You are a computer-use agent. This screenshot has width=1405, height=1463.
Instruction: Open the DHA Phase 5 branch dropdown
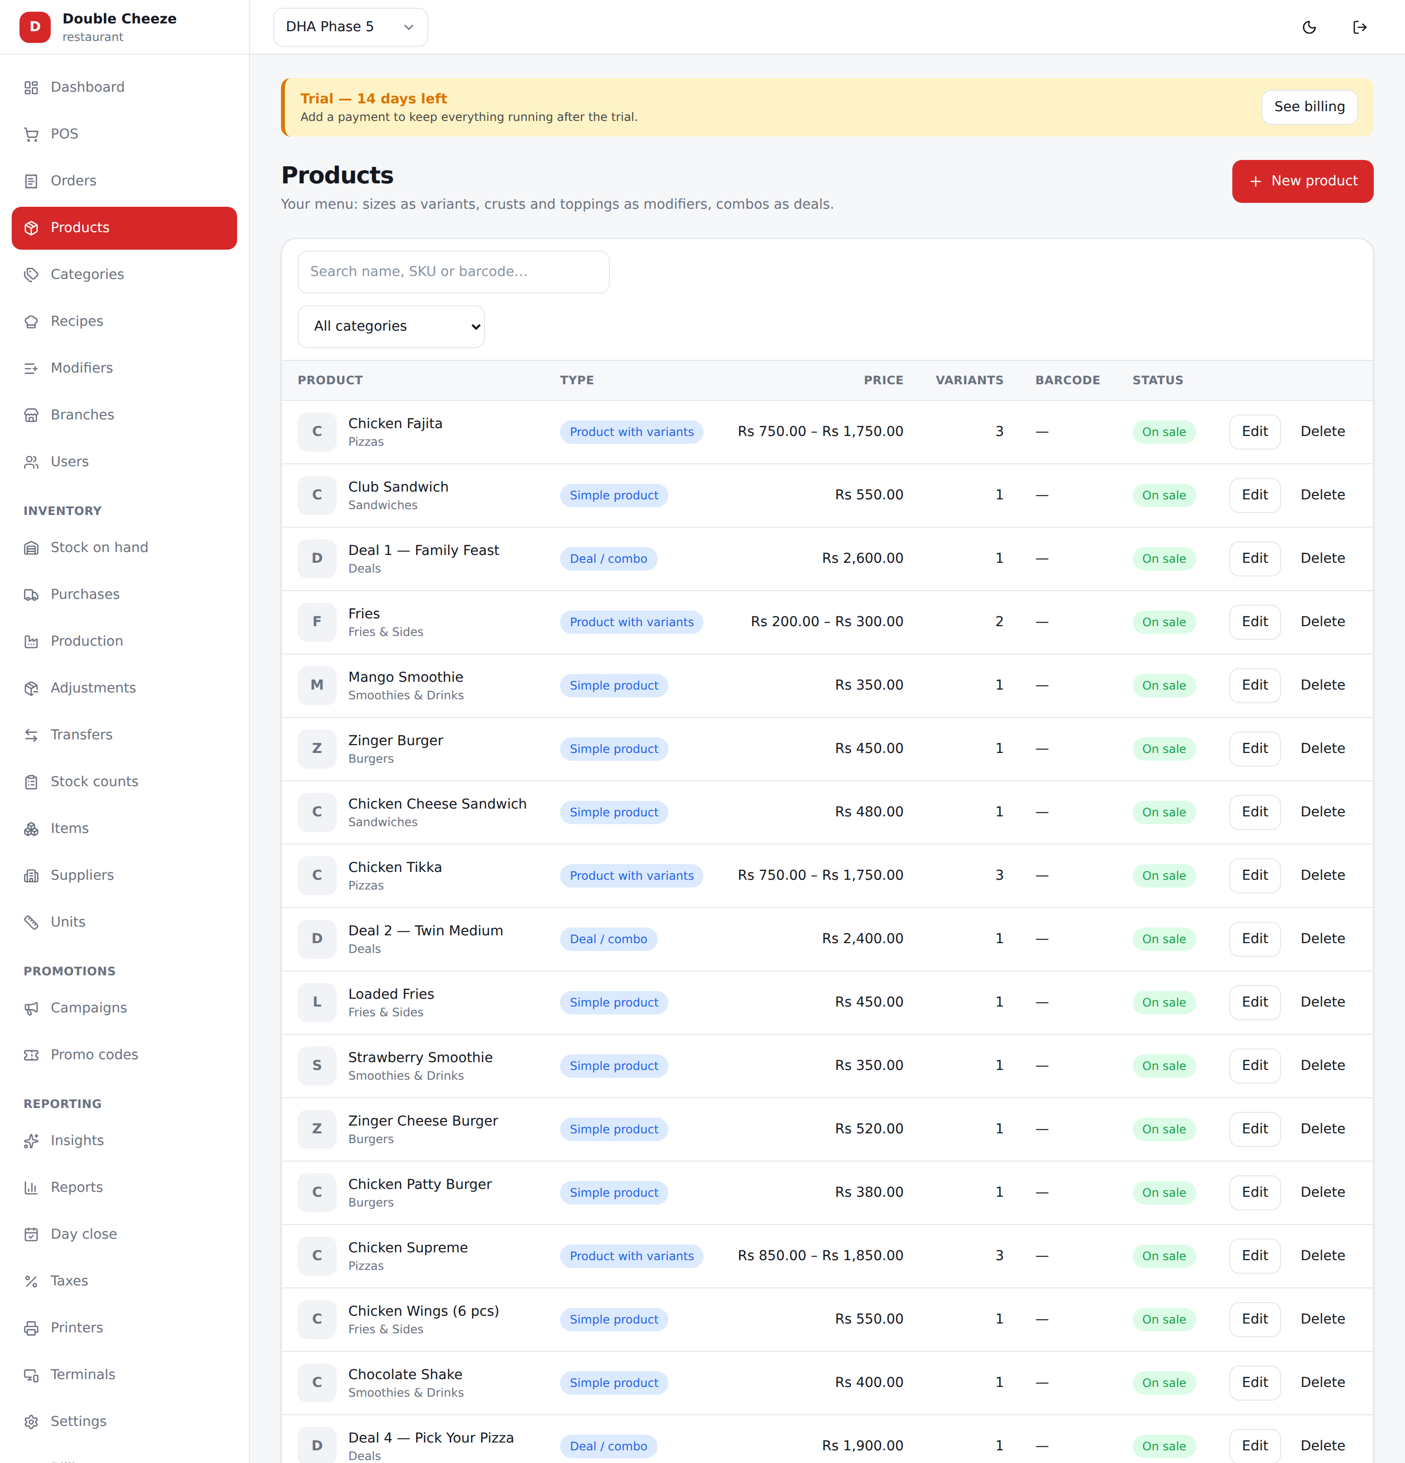(350, 27)
